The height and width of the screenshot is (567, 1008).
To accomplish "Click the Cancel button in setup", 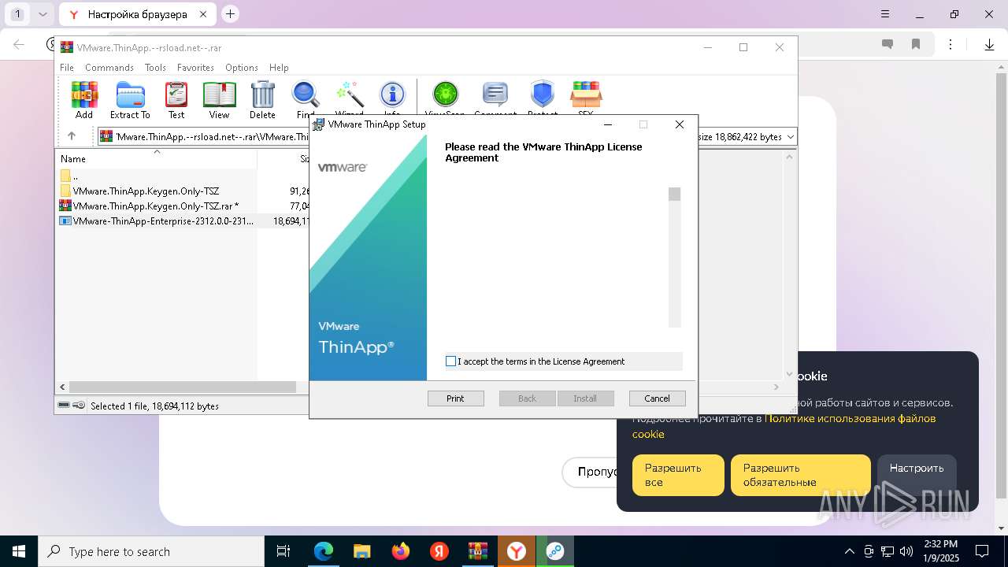I will coord(657,398).
